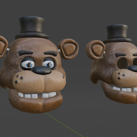Image resolution: width=137 pixels, height=137 pixels.
Task: Click the round ear of right Freddy head
Action: [x=95, y=50]
